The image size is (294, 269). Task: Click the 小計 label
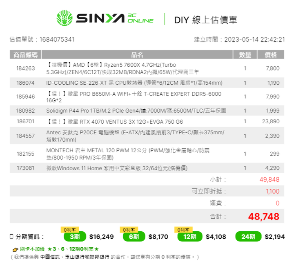218,179
